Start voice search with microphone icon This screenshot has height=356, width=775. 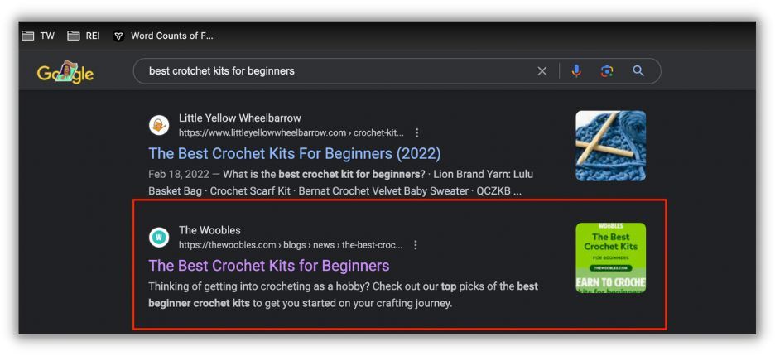(x=576, y=71)
